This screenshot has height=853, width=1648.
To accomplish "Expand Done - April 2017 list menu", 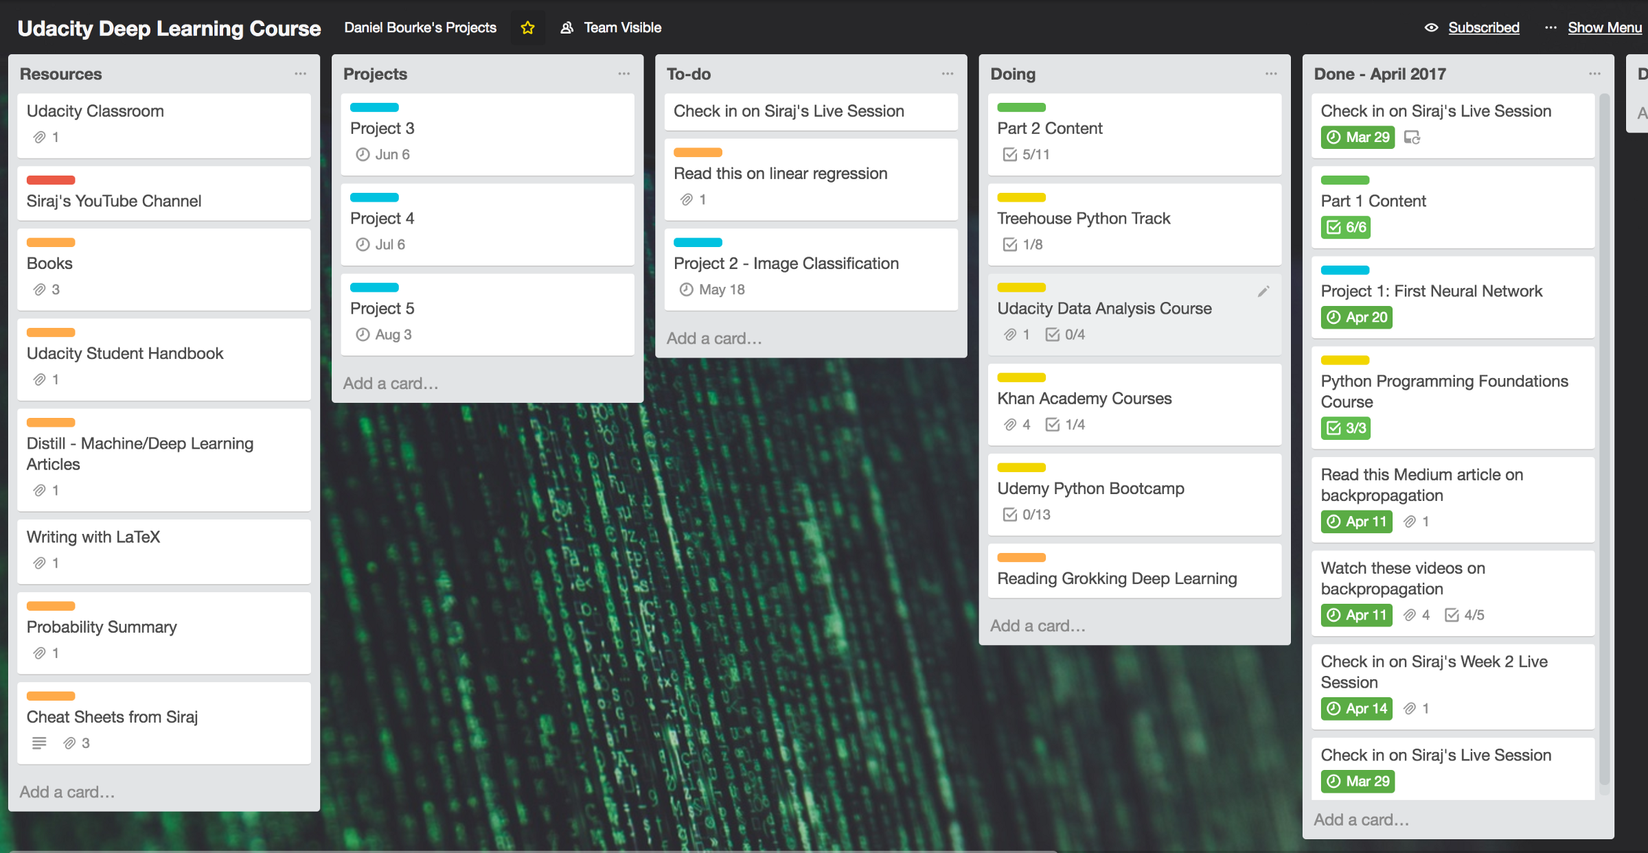I will click(1594, 73).
